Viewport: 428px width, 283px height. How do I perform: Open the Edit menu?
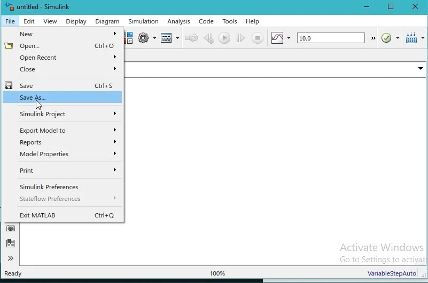29,21
